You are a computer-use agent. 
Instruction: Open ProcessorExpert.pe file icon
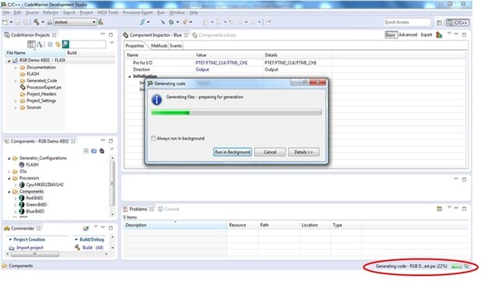pos(23,87)
